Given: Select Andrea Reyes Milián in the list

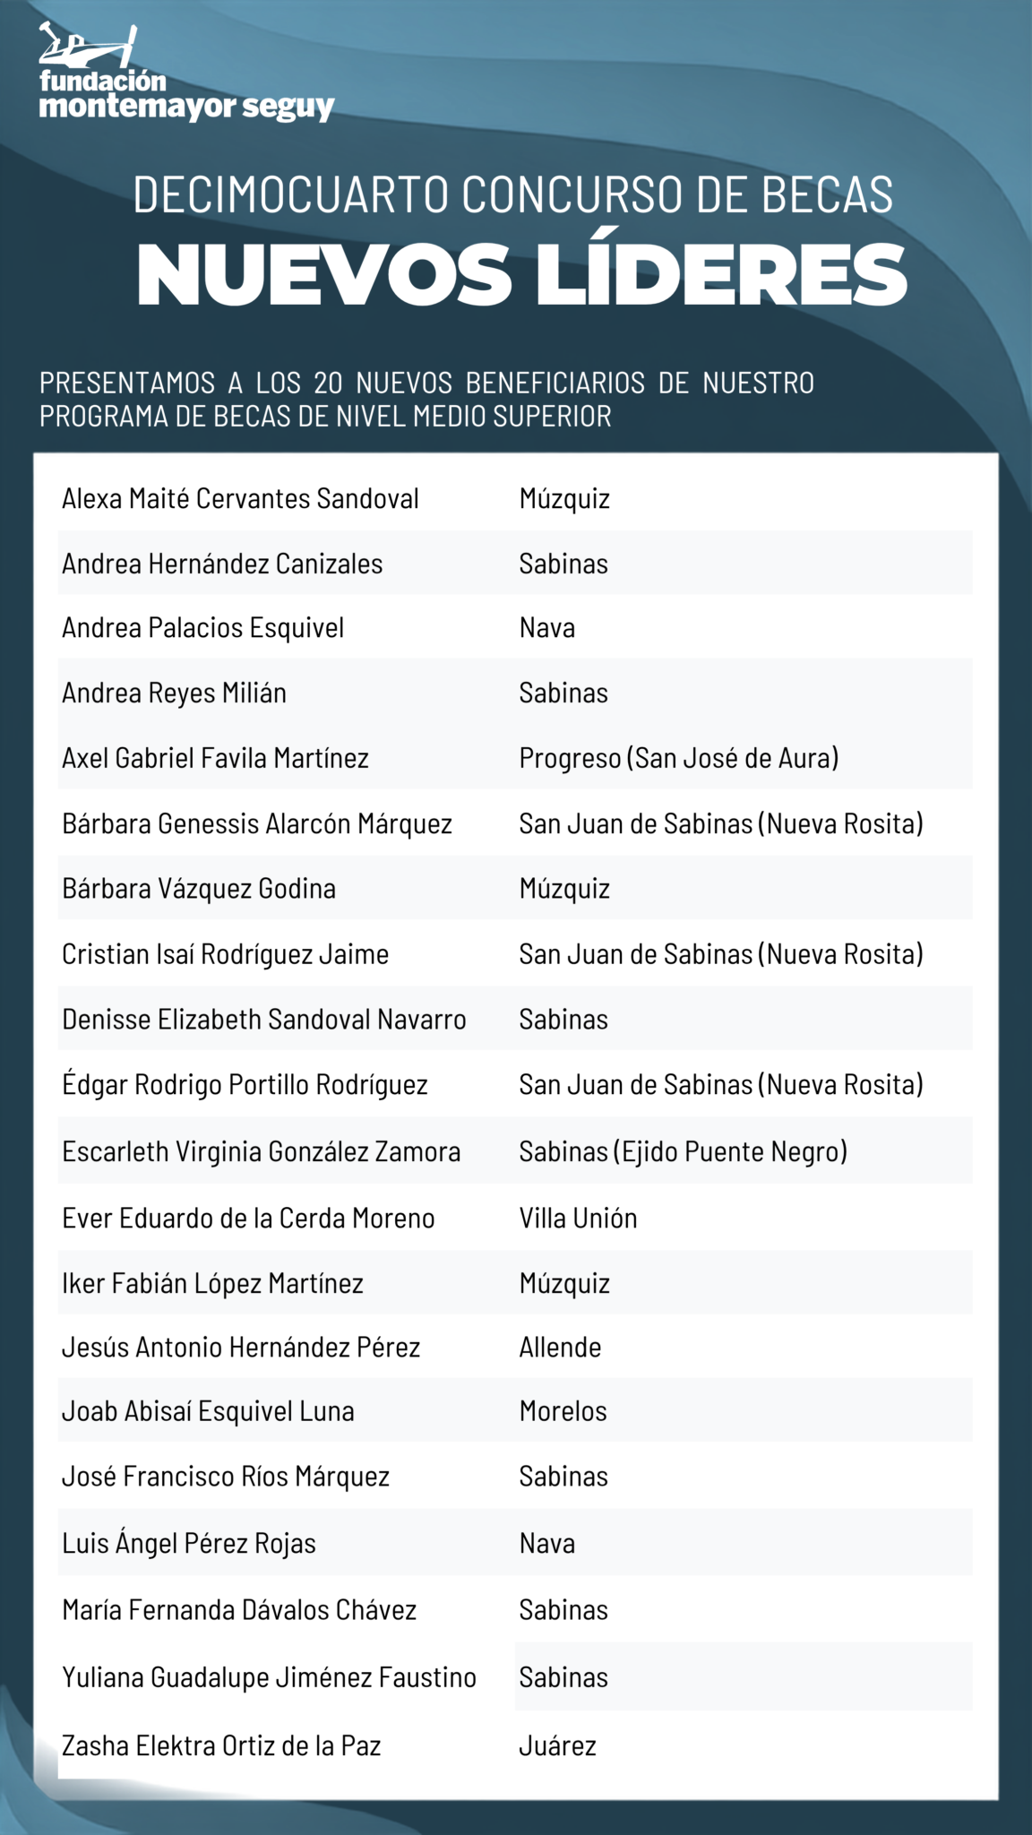Looking at the screenshot, I should [x=174, y=693].
